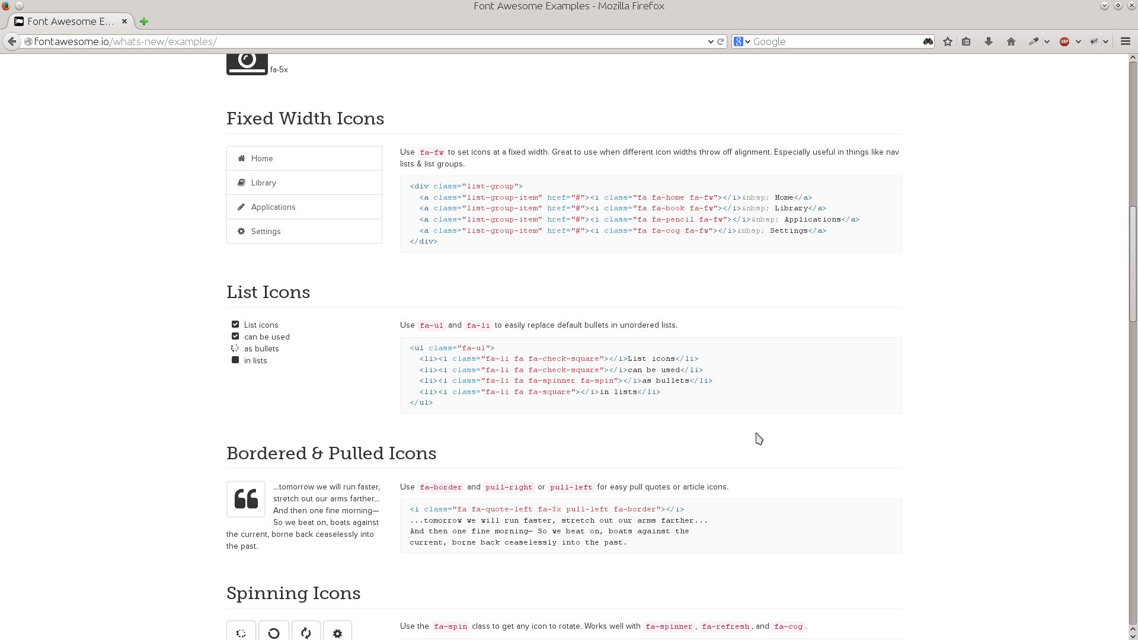Click the fa-li code label
This screenshot has height=640, width=1138.
pos(478,325)
